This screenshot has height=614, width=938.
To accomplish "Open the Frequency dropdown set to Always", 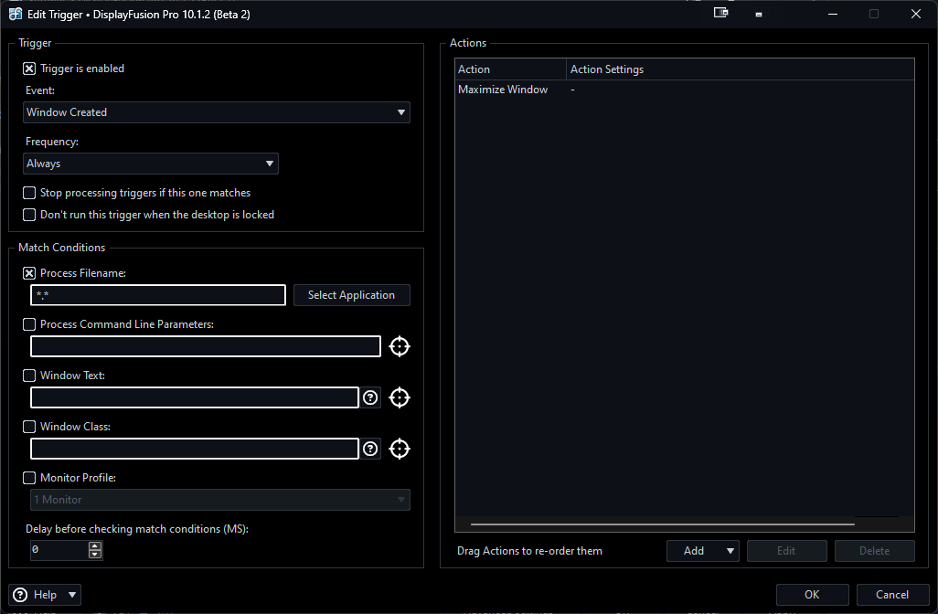I will point(151,164).
